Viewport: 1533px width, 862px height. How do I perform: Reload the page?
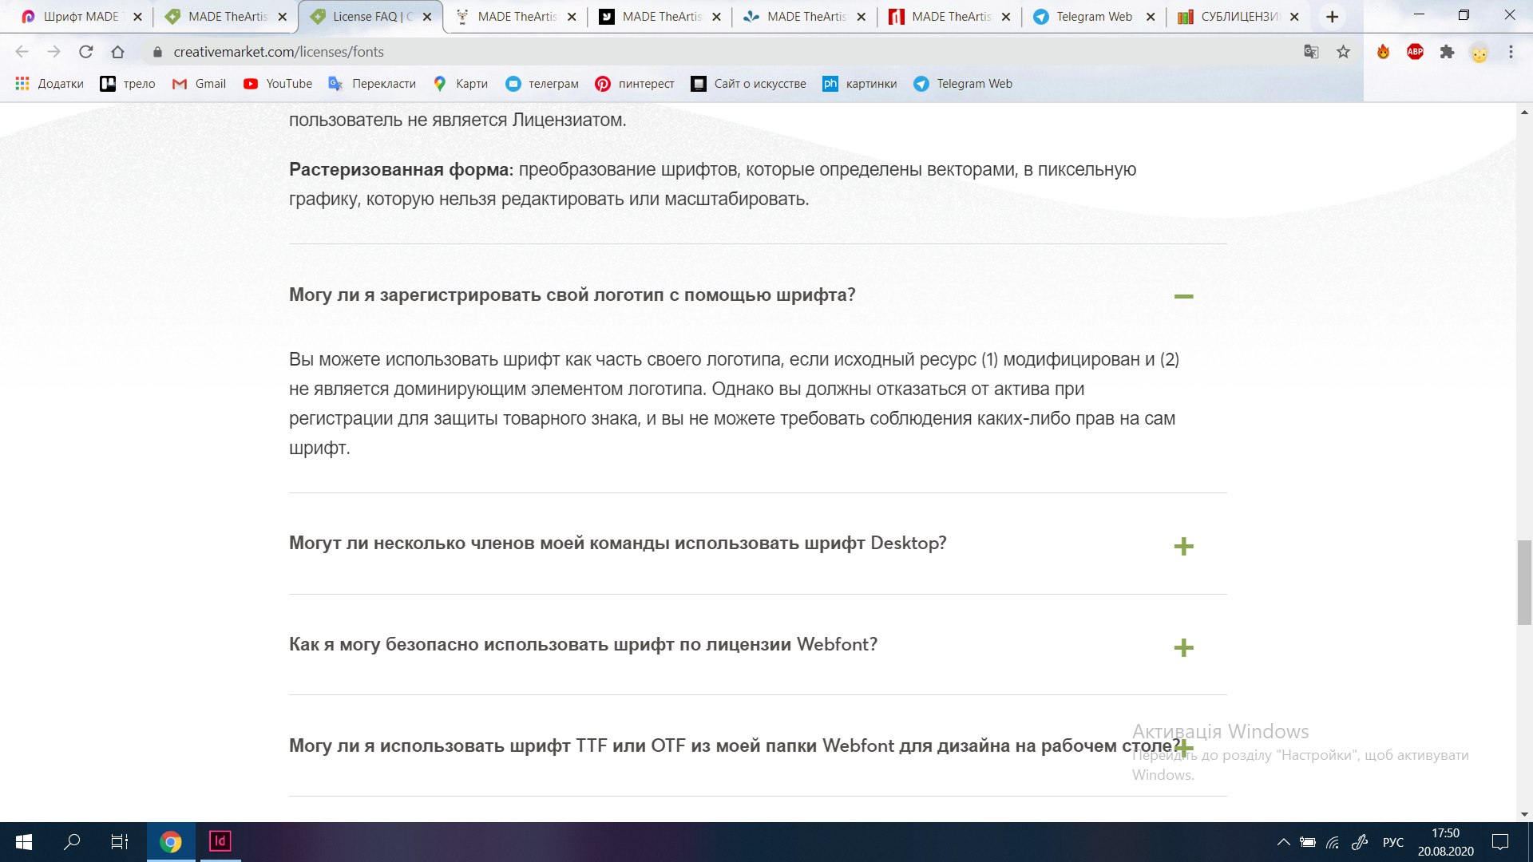[x=85, y=52]
